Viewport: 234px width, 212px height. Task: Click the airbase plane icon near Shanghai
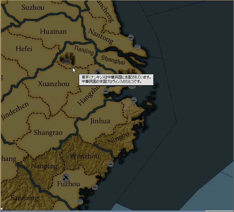coord(97,72)
